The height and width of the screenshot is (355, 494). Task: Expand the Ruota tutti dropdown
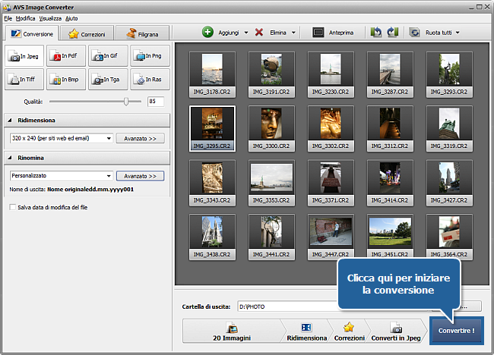pos(458,33)
